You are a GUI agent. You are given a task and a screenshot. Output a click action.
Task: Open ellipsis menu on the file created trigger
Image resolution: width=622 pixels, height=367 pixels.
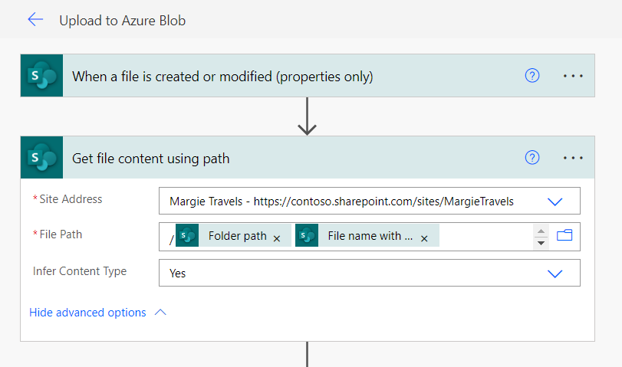[x=573, y=75]
